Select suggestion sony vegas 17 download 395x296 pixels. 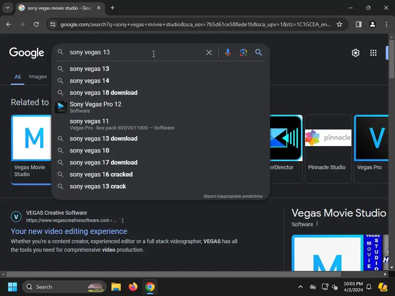coord(161,162)
